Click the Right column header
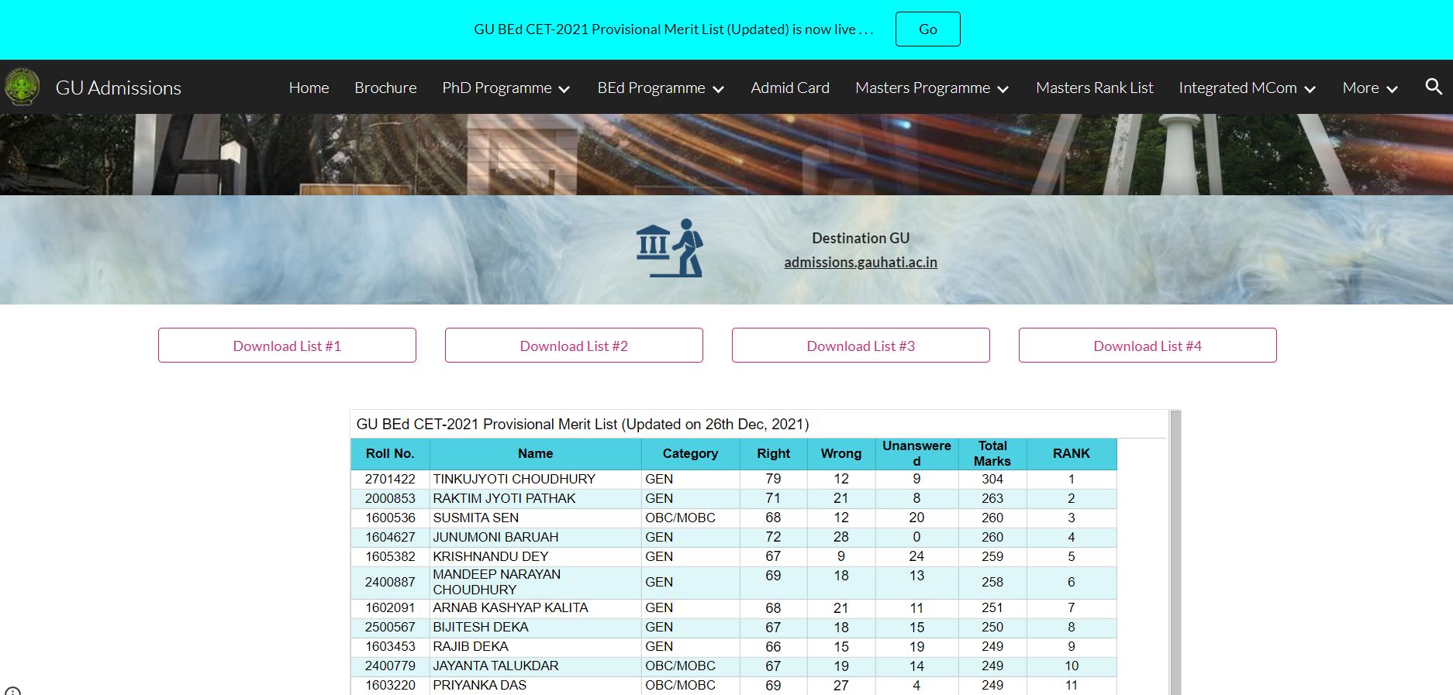Screen dimensions: 1453x695 (773, 453)
